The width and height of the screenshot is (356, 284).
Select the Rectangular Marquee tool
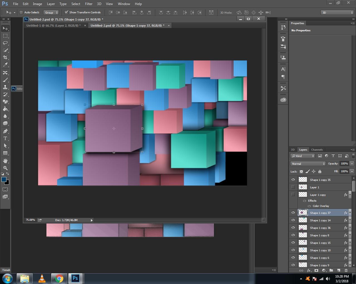click(5, 36)
